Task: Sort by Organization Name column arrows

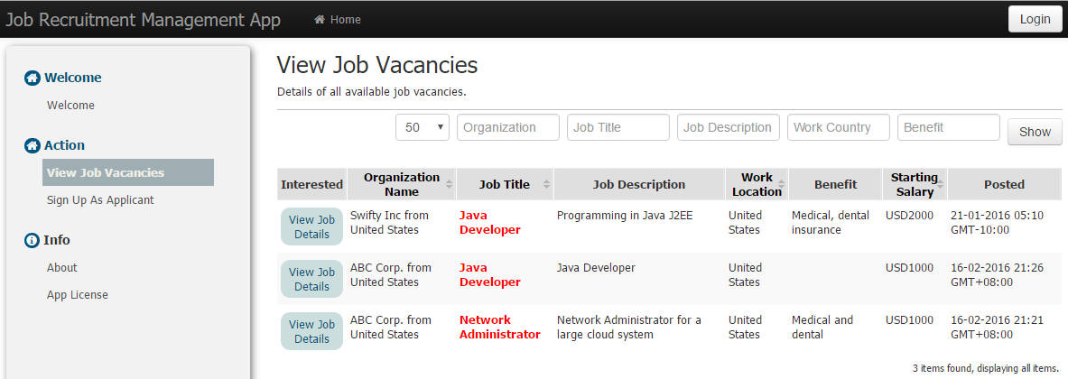Action: click(449, 184)
